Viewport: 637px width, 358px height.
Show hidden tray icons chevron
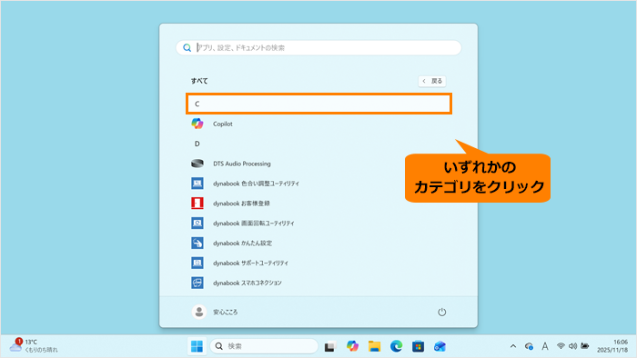(x=513, y=346)
